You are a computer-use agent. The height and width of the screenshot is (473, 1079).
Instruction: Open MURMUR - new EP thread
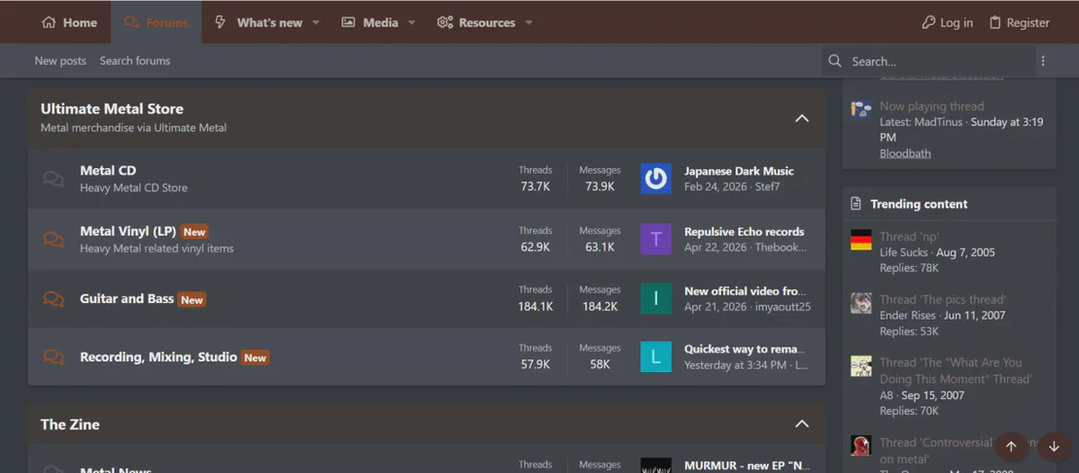[747, 465]
